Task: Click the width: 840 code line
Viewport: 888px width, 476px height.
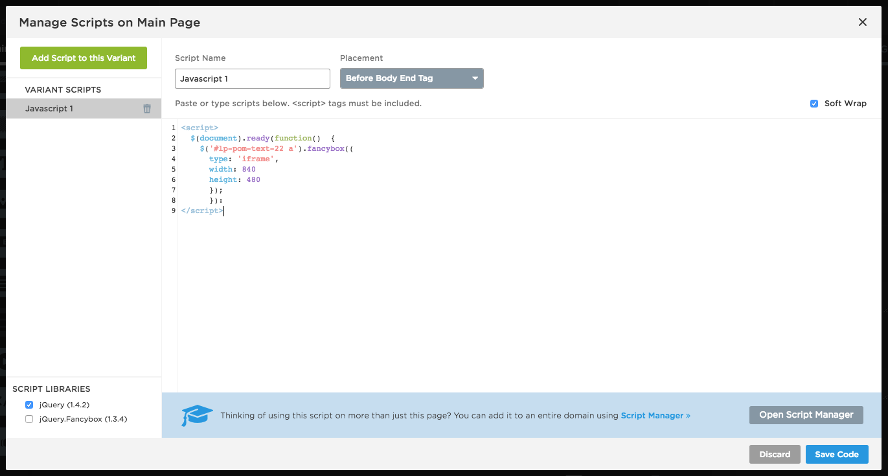Action: coord(232,170)
